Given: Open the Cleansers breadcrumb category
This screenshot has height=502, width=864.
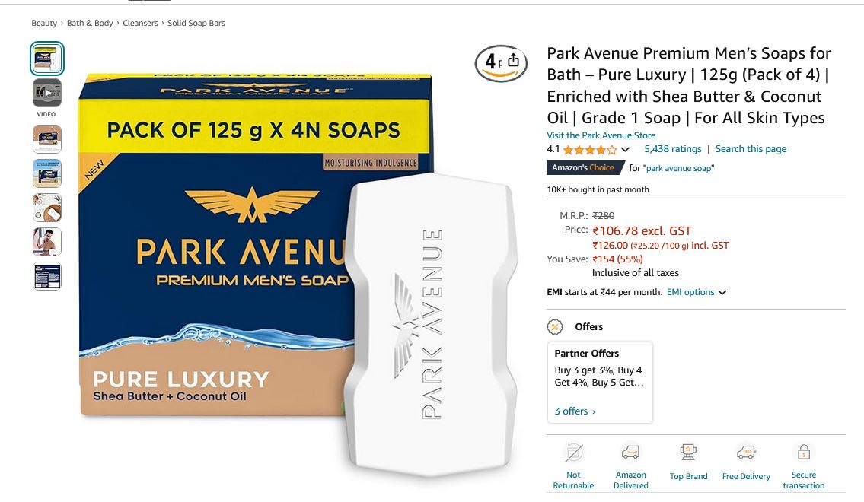Looking at the screenshot, I should click(140, 23).
